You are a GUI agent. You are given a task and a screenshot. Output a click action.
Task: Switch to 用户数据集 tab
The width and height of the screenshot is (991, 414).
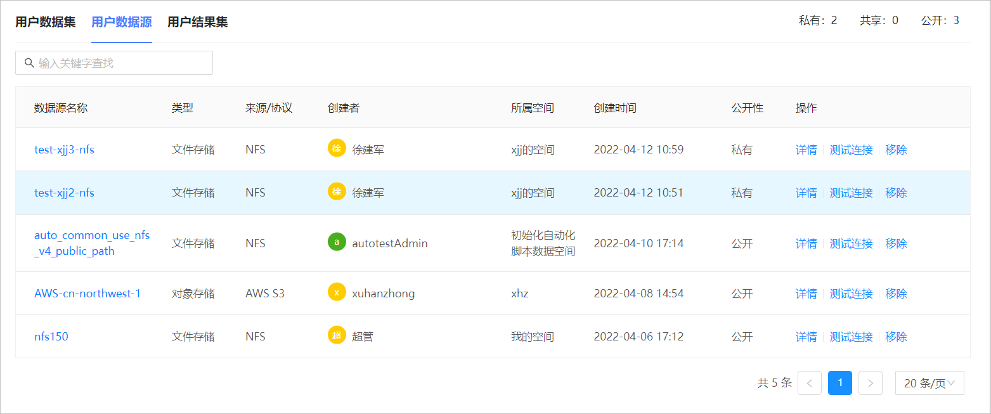point(46,22)
